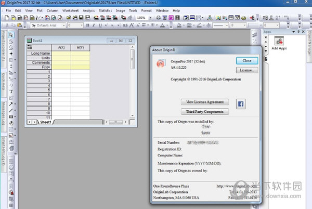Click the Italic formatting icon
The width and height of the screenshot is (312, 209).
pos(94,24)
